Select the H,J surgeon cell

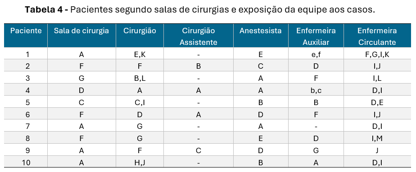(x=140, y=162)
